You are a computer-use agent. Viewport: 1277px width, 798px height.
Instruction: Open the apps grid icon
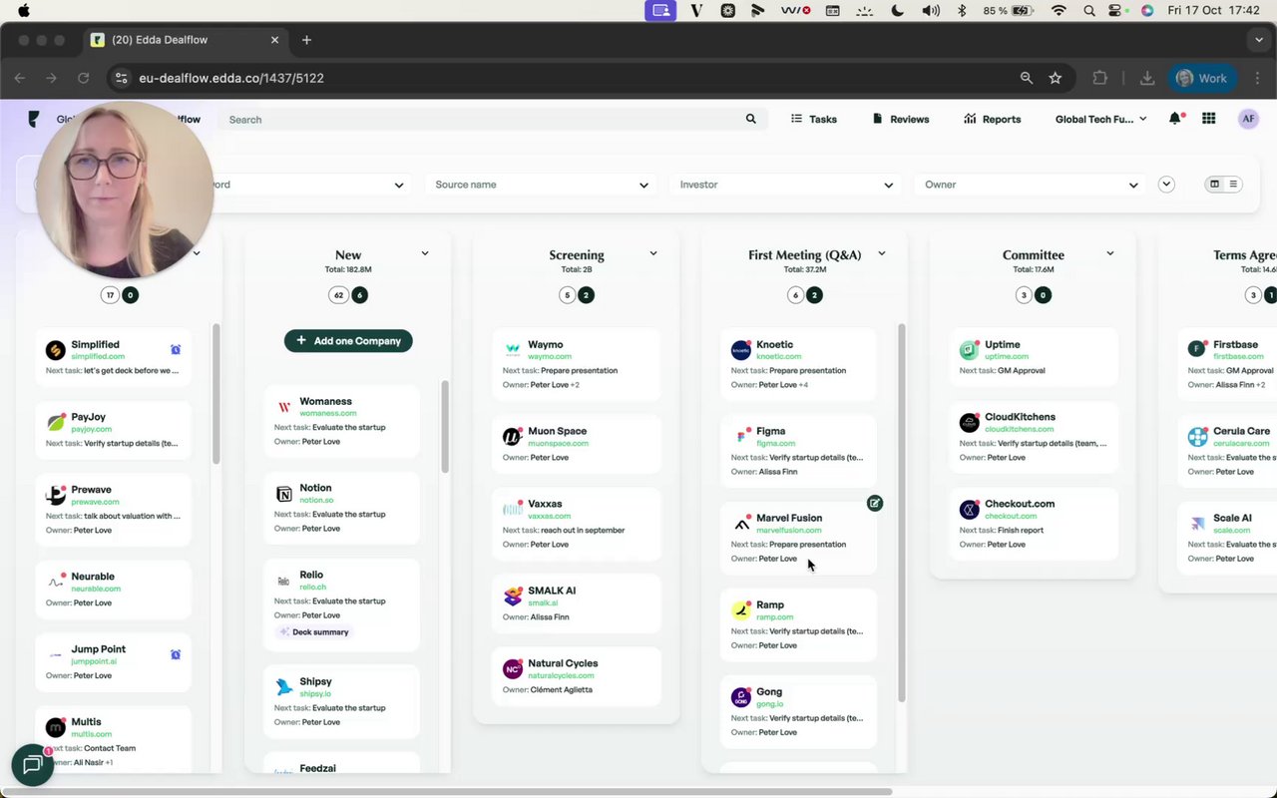[x=1209, y=119]
